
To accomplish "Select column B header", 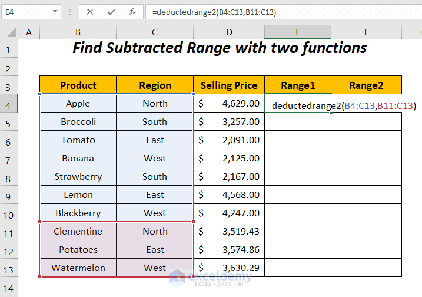I will click(x=78, y=32).
